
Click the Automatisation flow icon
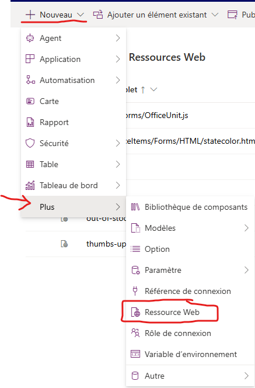point(30,80)
